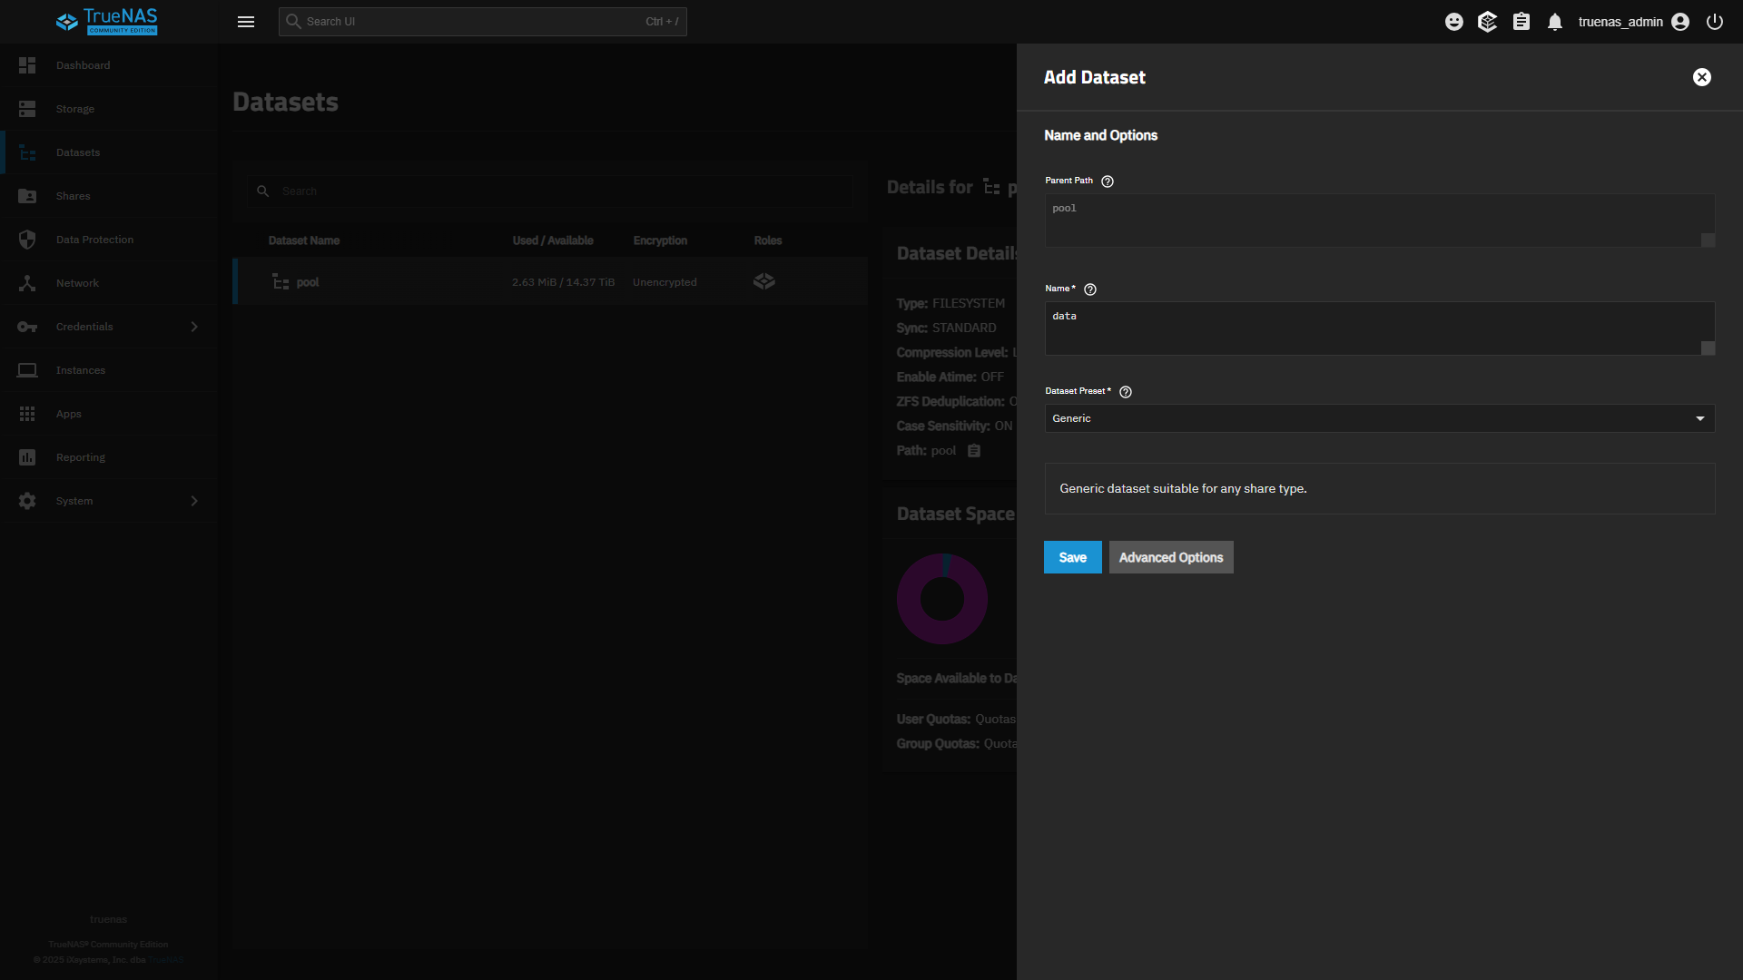Open the Dataset Preset dropdown
Viewport: 1743px width, 980px height.
click(1379, 418)
